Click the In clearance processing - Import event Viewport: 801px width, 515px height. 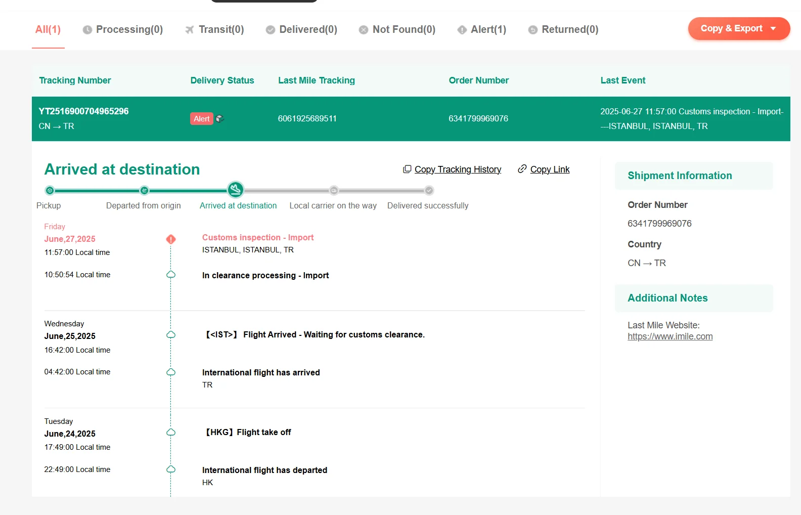coord(265,275)
